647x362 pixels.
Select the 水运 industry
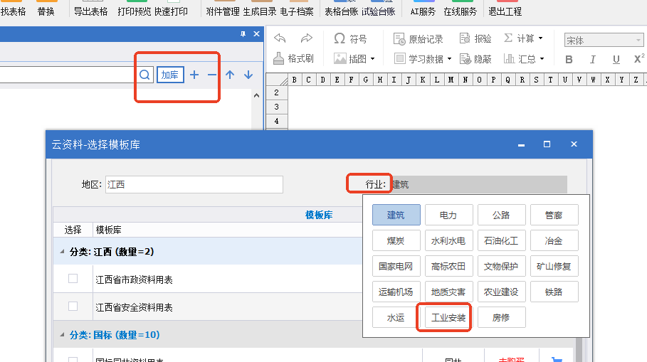pos(396,317)
